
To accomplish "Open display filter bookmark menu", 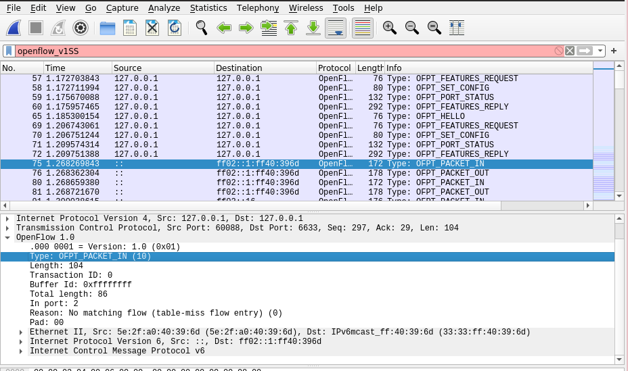I will pos(9,51).
